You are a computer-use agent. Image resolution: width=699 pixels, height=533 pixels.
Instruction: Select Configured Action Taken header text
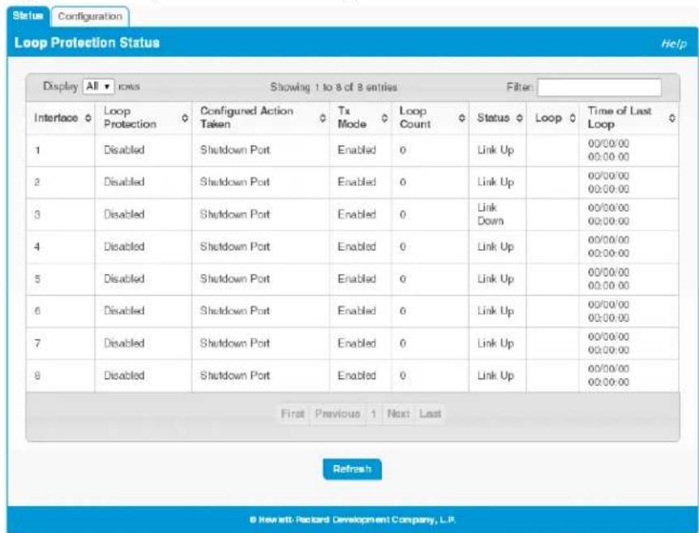pyautogui.click(x=247, y=118)
